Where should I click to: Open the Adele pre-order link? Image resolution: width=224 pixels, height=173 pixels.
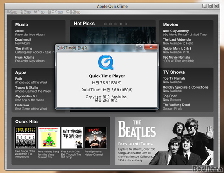(30, 33)
